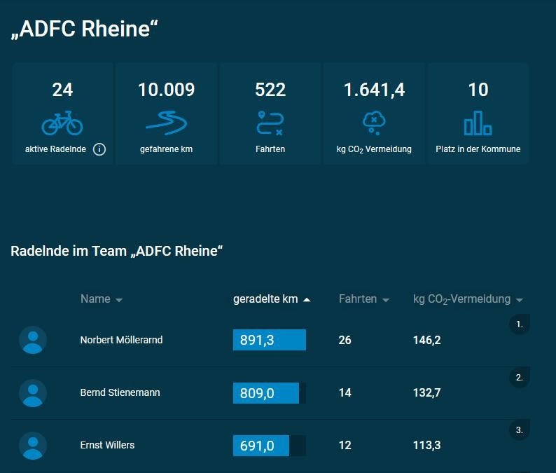Viewport: 556px width, 473px height.
Task: Click the rank 2. badge
Action: [520, 378]
